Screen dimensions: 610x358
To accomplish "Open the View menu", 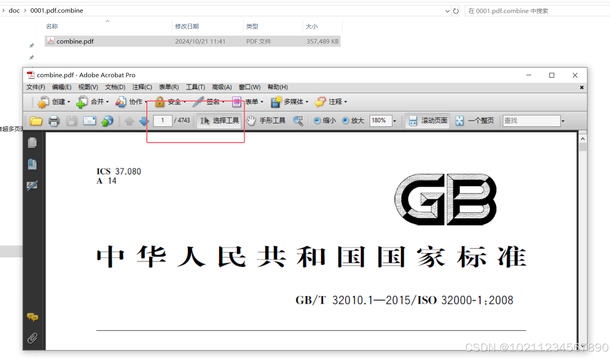I will pyautogui.click(x=88, y=87).
